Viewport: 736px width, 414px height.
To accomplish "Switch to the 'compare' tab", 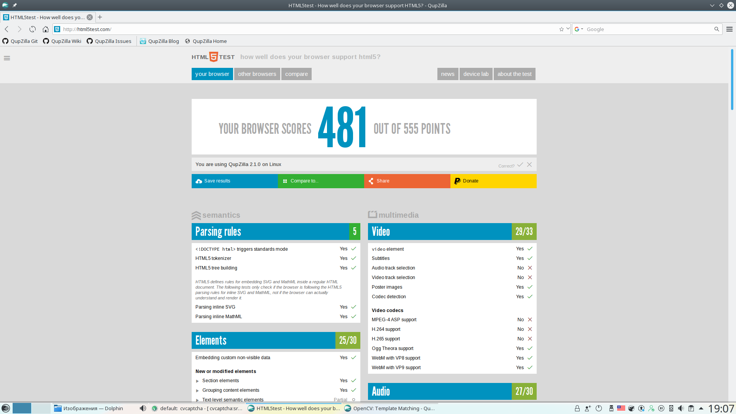I will 296,74.
